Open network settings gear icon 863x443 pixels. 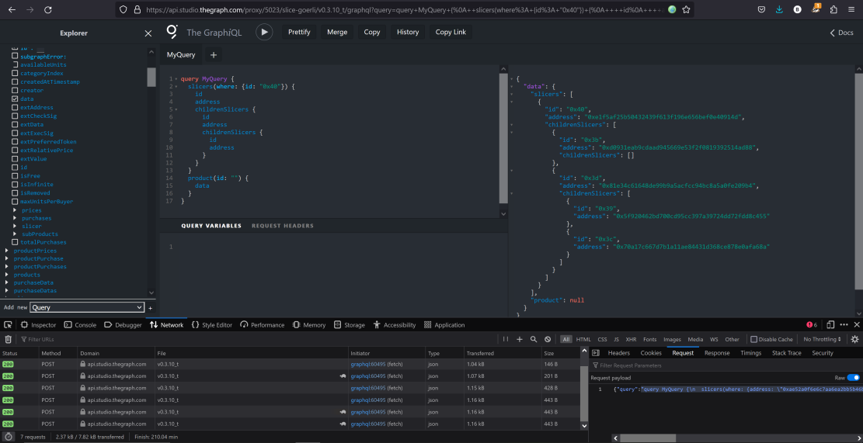coord(855,339)
